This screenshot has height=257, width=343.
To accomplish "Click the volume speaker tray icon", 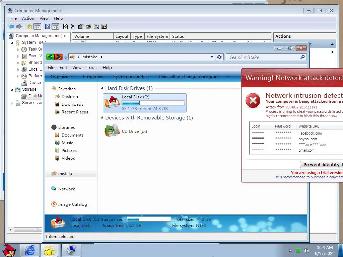I will (306, 250).
